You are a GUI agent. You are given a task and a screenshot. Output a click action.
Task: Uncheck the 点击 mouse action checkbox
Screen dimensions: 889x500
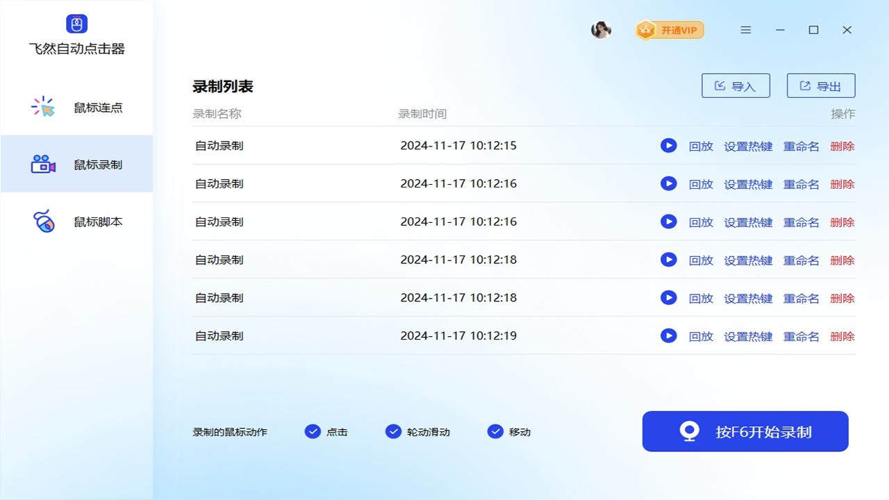(313, 431)
